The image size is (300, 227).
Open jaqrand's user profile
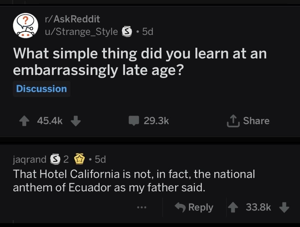coord(29,159)
